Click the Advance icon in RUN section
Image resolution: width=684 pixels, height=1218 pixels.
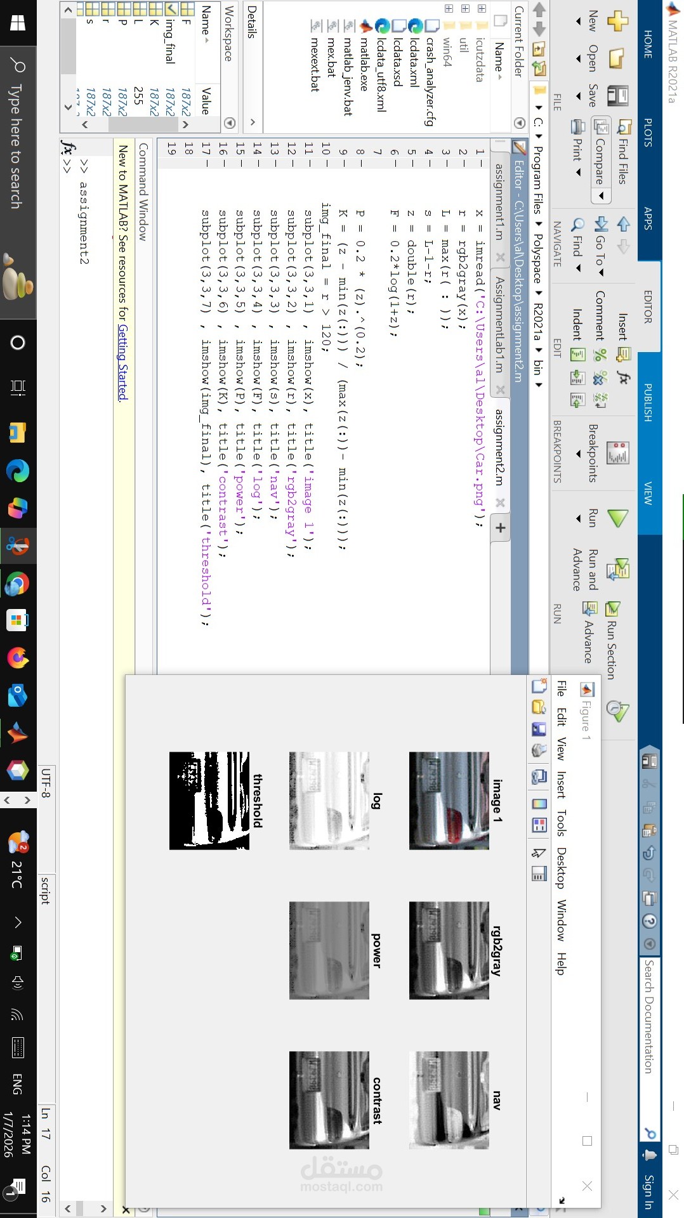(589, 610)
